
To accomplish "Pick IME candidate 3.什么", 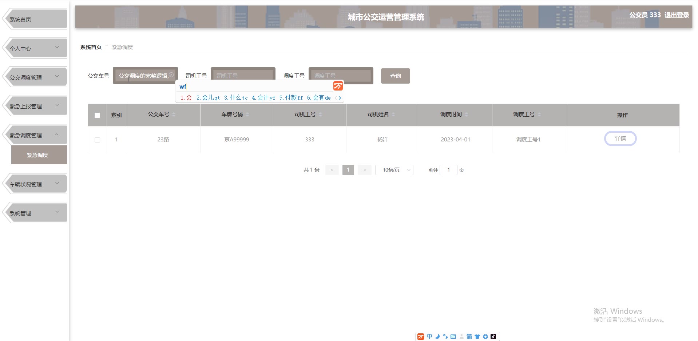I will click(x=236, y=98).
